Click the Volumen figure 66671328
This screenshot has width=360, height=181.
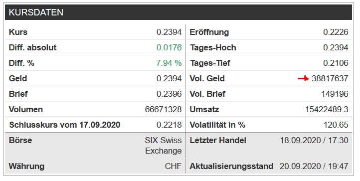coord(163,109)
